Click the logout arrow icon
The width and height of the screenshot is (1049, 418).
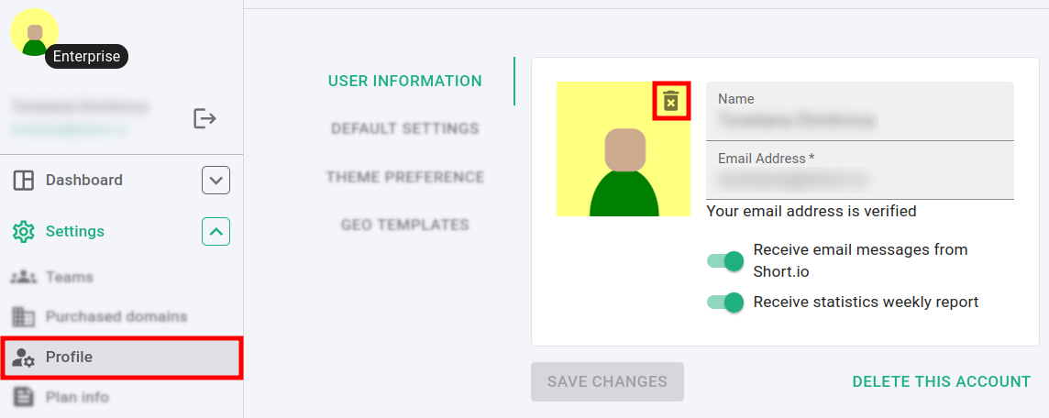(x=204, y=118)
